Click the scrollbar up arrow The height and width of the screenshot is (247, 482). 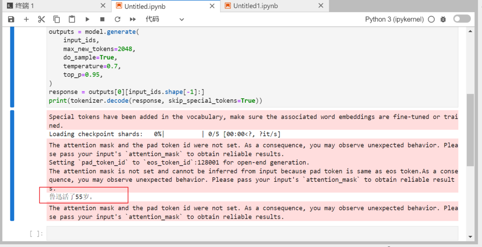point(470,31)
